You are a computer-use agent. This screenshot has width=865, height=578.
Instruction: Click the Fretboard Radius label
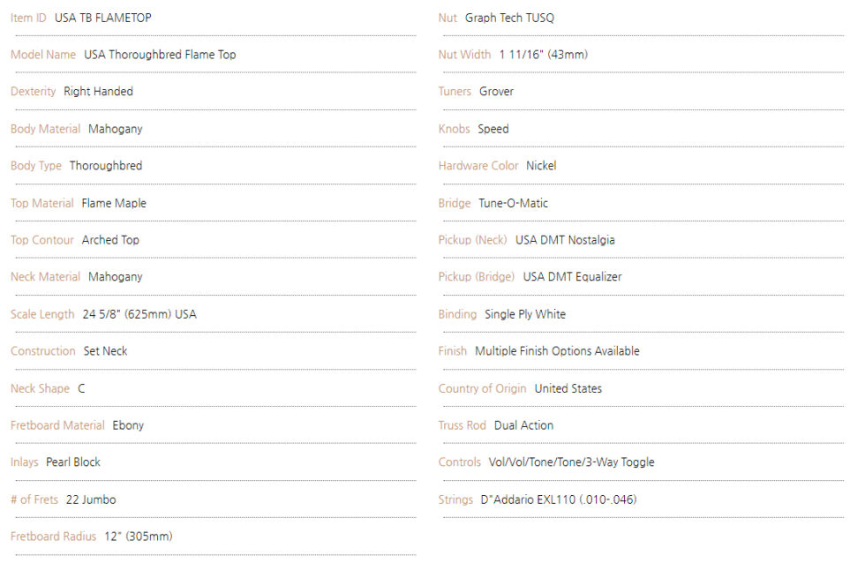click(x=53, y=537)
